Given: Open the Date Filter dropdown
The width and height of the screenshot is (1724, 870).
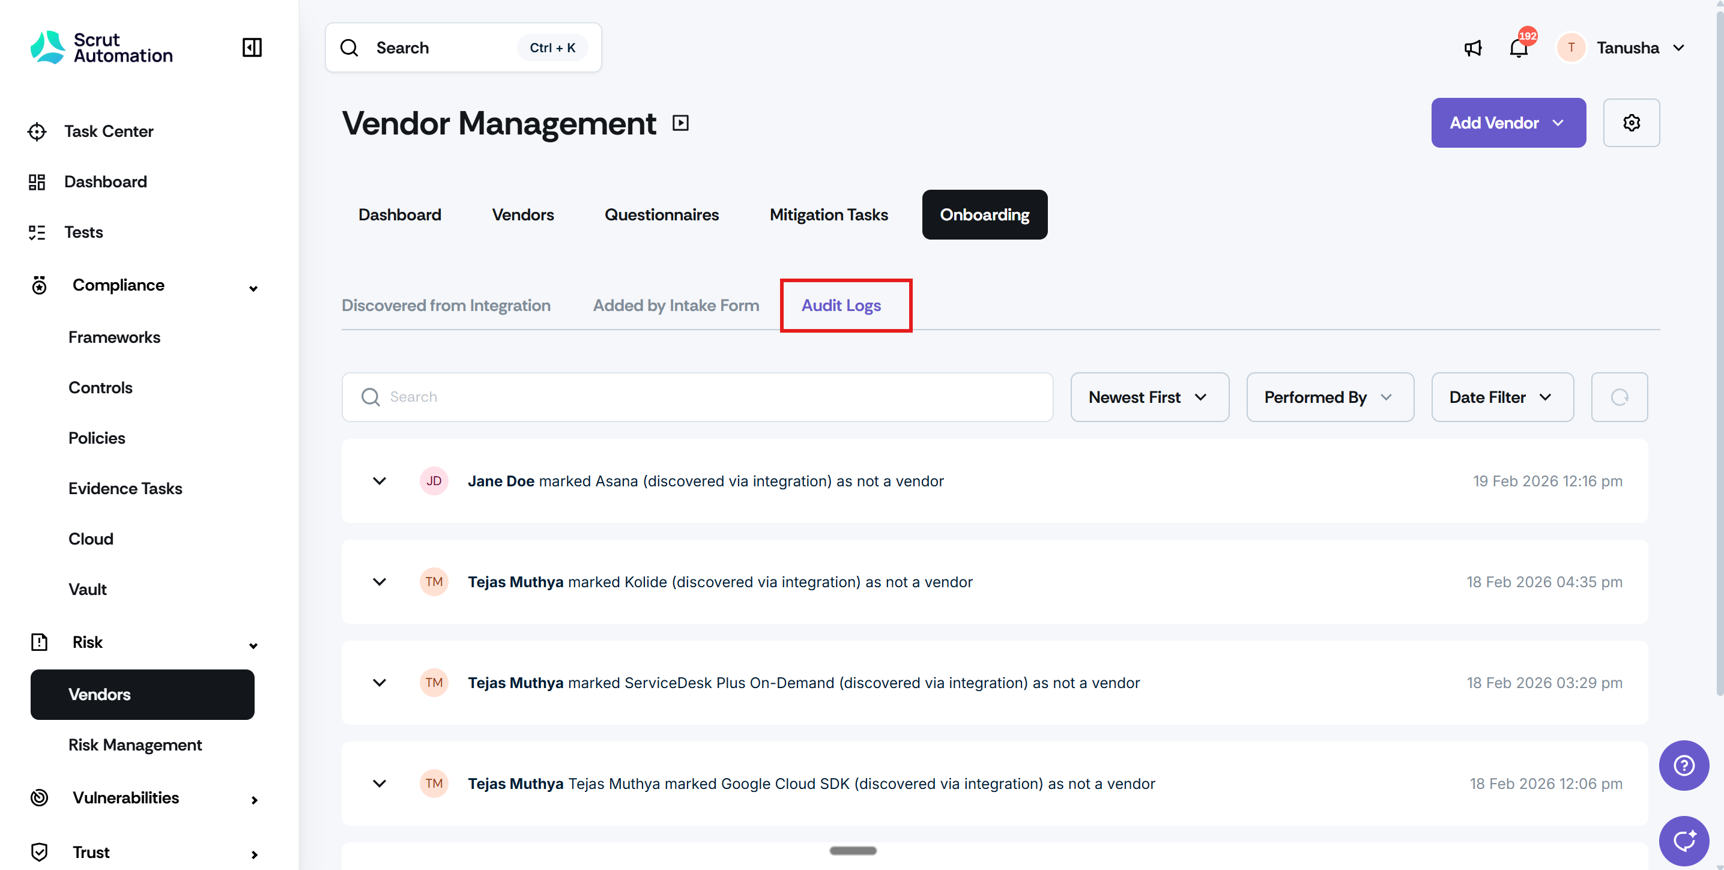Looking at the screenshot, I should (1502, 397).
